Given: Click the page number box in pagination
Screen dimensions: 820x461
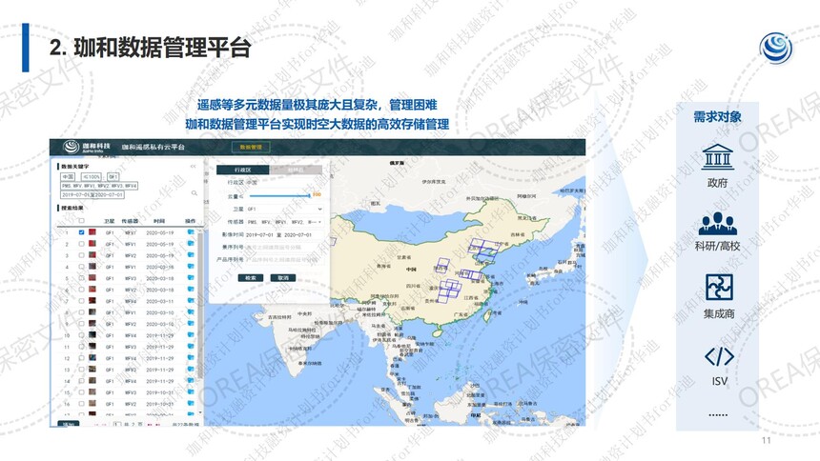Looking at the screenshot, I should click(x=117, y=425).
